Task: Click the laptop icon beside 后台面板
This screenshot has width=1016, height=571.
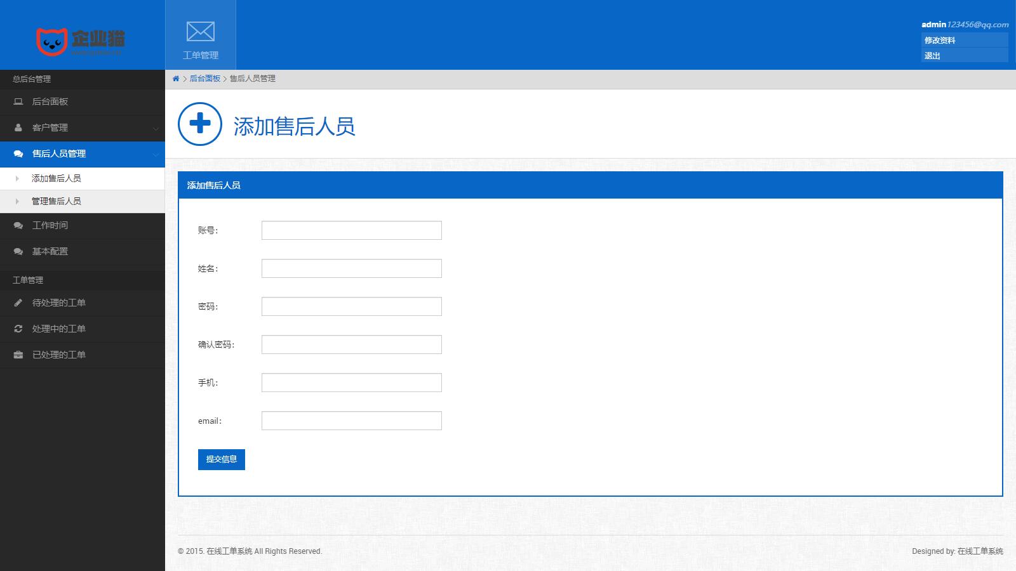Action: tap(18, 102)
